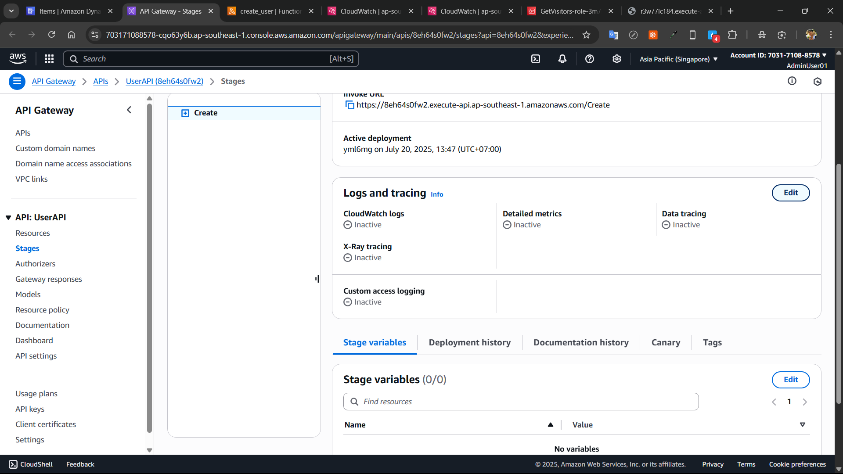Screen dimensions: 843x474
Task: Go to the API Gateway breadcrumb
Action: point(54,81)
